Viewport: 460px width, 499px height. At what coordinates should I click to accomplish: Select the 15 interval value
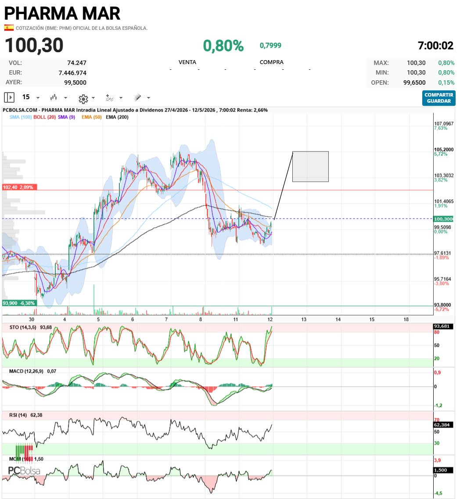[26, 97]
